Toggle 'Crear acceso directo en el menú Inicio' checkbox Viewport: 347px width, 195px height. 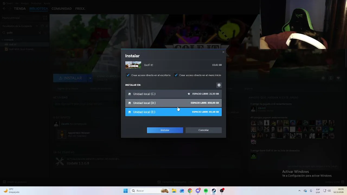176,75
